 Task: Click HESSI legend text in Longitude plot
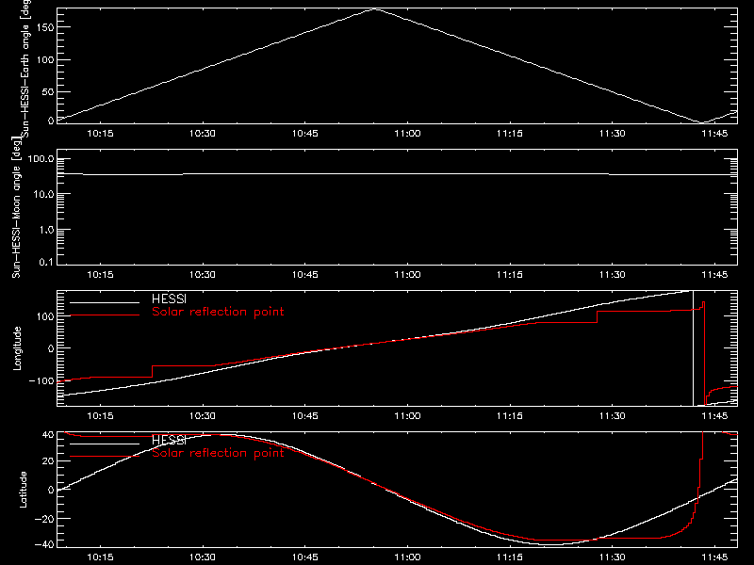point(169,299)
